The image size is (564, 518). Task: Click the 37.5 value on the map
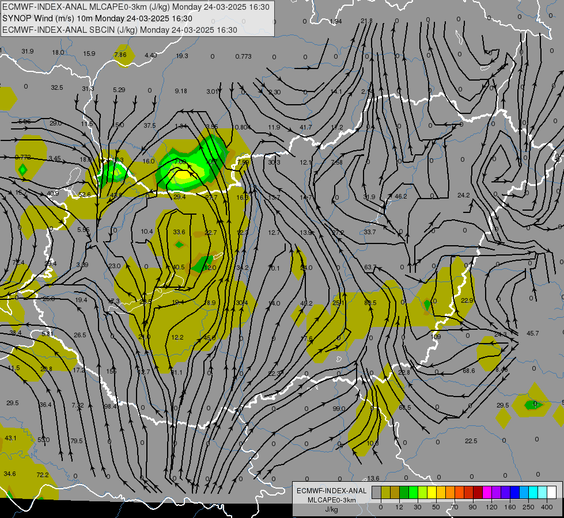(x=150, y=125)
